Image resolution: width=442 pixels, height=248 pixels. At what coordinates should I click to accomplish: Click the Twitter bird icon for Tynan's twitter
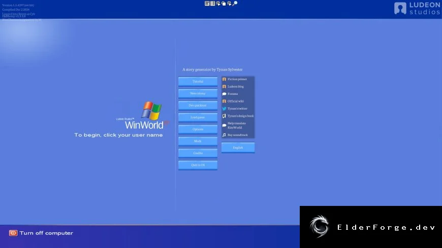(x=224, y=109)
